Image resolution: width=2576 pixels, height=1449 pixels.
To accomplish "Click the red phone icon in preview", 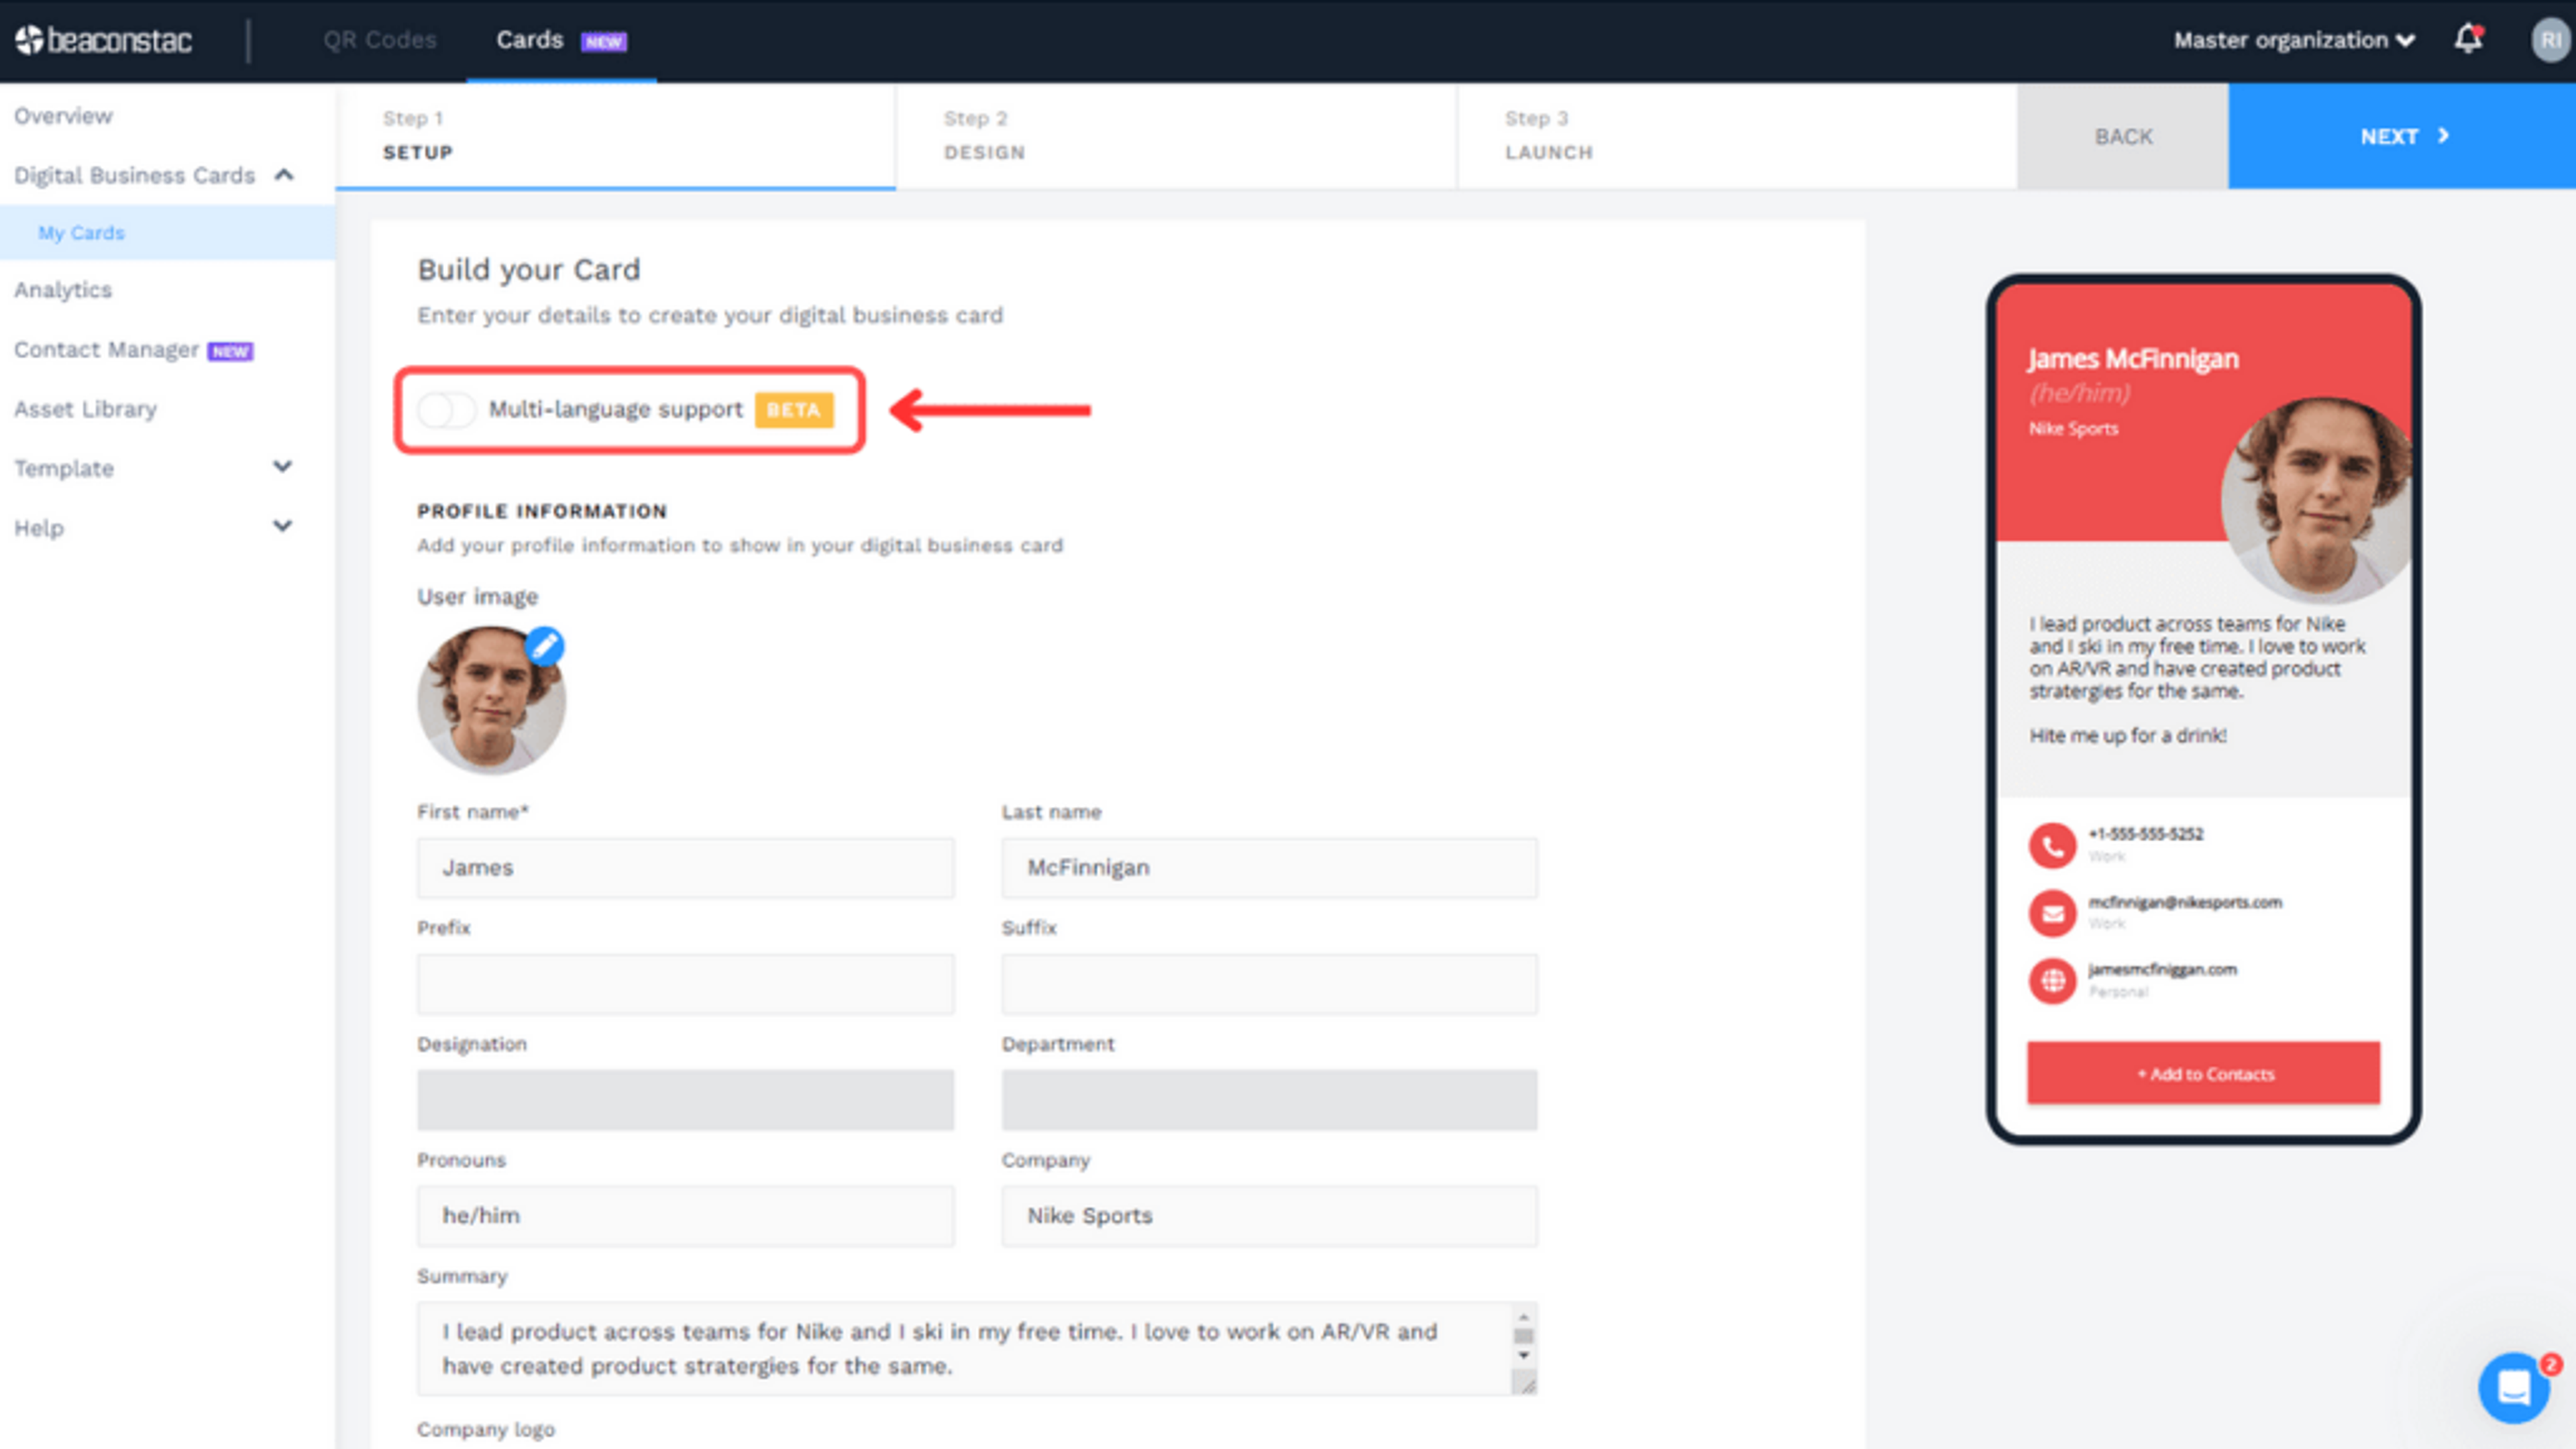I will click(2052, 846).
